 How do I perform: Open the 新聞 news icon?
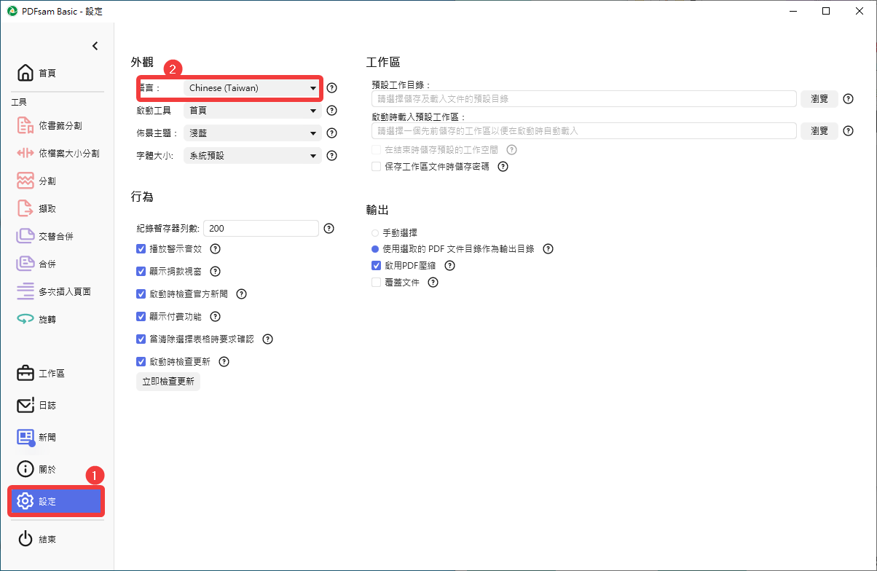(x=25, y=437)
